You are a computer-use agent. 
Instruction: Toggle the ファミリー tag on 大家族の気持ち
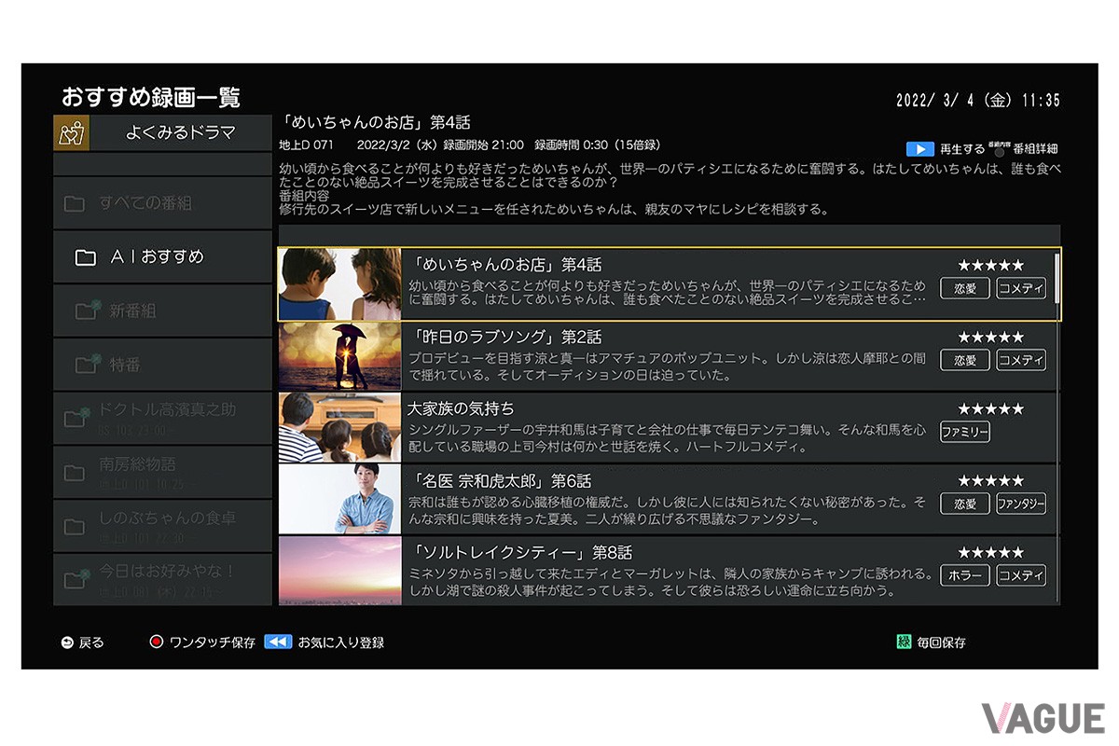click(964, 432)
